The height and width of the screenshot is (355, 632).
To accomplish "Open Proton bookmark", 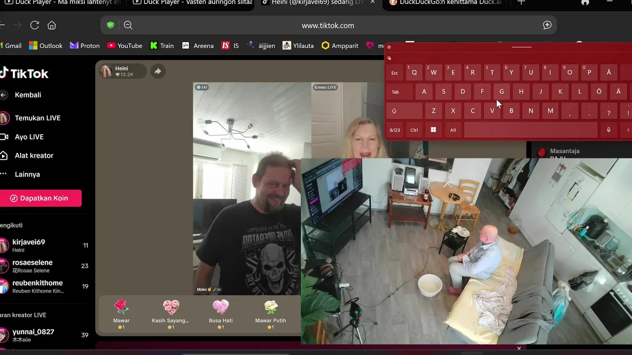I will pos(85,45).
